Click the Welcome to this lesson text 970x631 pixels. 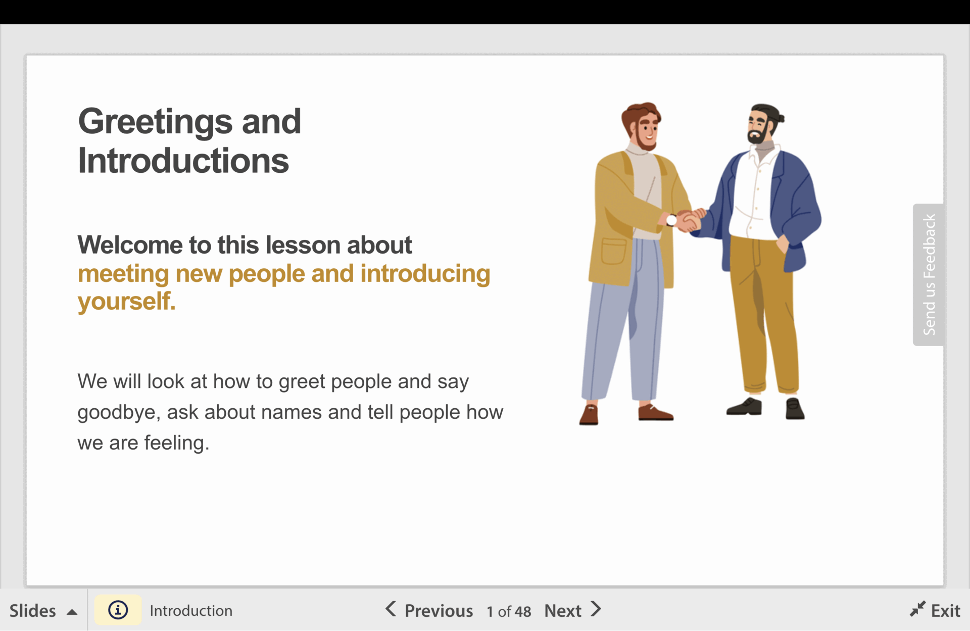[x=245, y=245]
